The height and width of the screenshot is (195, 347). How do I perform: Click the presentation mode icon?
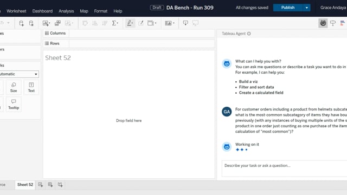coord(195,23)
